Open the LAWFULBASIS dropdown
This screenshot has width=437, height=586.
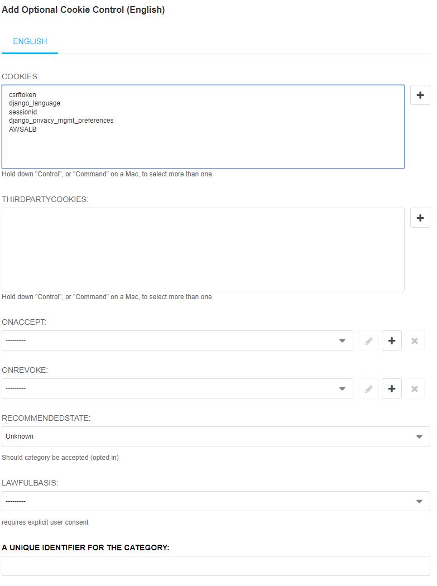pyautogui.click(x=215, y=501)
